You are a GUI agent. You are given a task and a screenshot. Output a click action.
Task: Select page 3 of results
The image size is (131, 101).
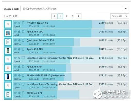tap(73, 16)
